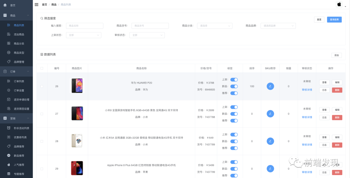
Task: Open 审核详情 link for product 28
Action: click(307, 145)
